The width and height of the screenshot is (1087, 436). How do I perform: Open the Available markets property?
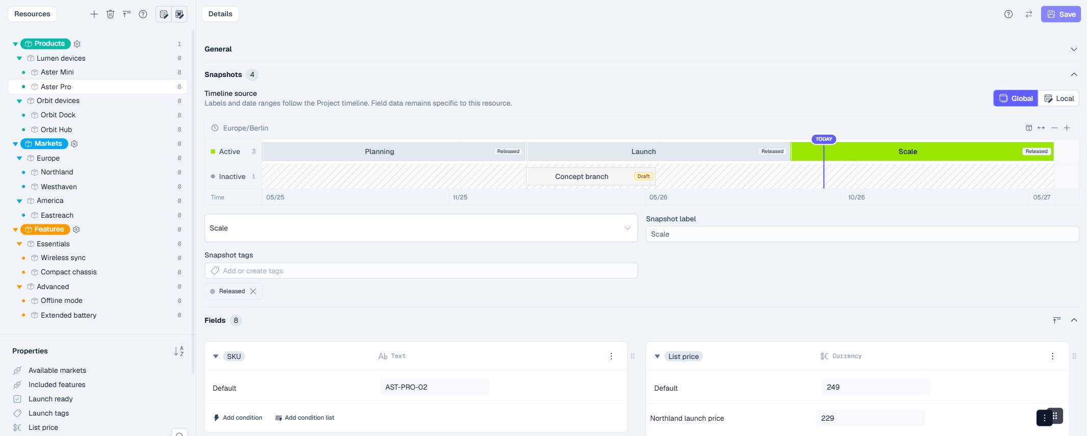(57, 370)
